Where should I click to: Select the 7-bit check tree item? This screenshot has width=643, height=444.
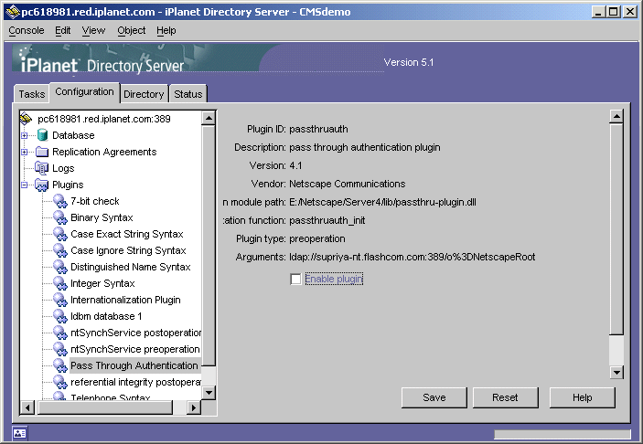point(95,201)
